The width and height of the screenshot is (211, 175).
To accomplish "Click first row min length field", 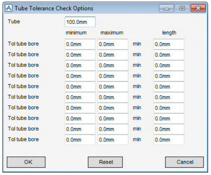I will click(169, 44).
